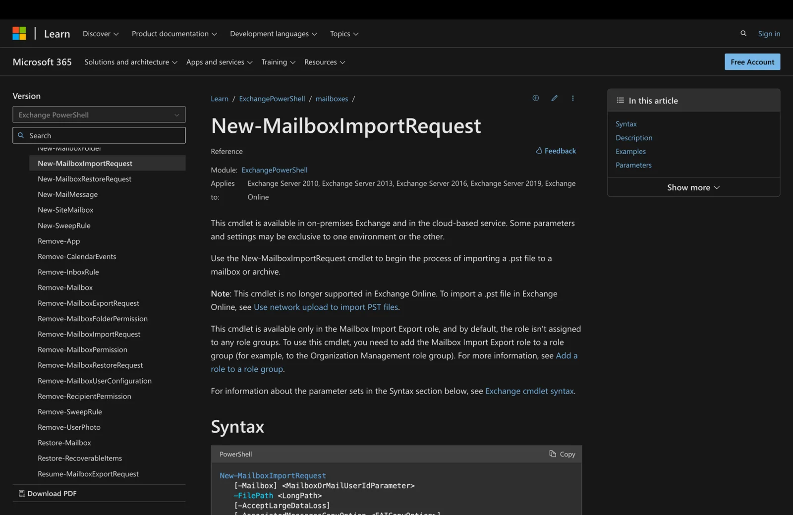Open New-SiteMailbox in sidebar
Image resolution: width=793 pixels, height=515 pixels.
[65, 210]
